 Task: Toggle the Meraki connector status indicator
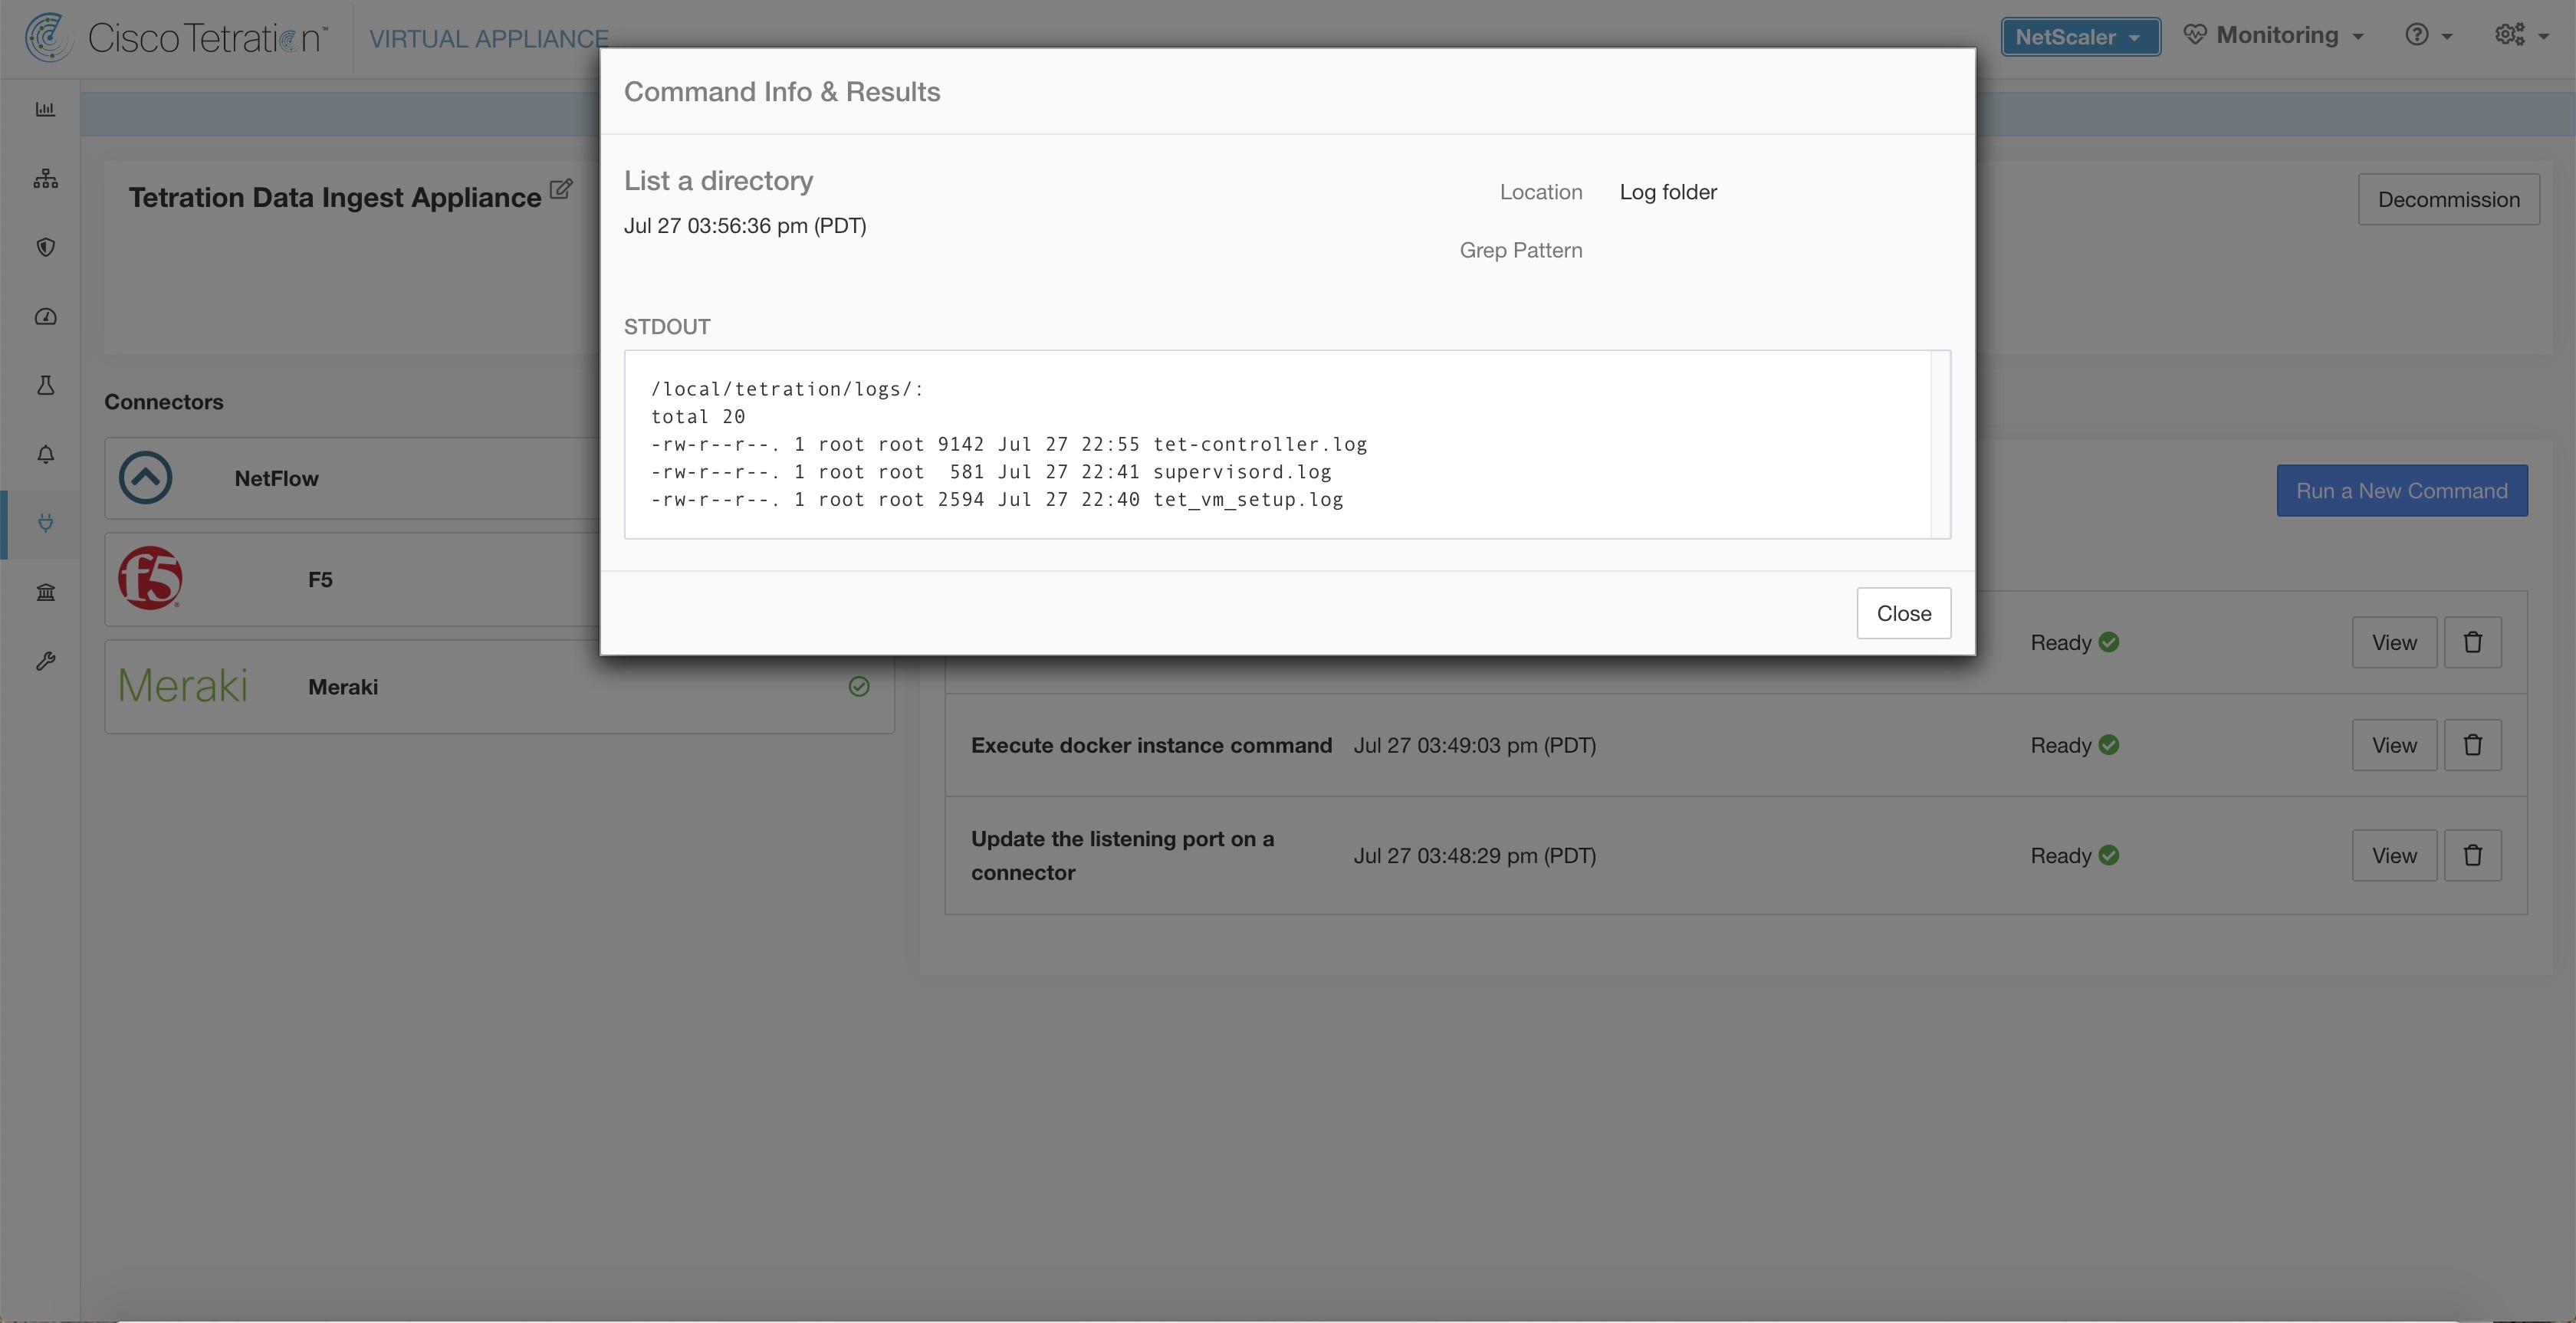coord(859,687)
